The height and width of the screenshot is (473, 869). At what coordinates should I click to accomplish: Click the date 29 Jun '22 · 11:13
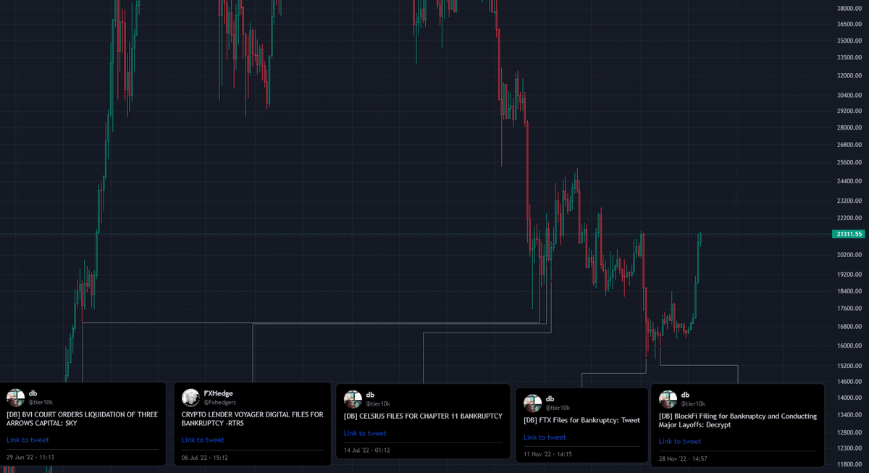[30, 457]
